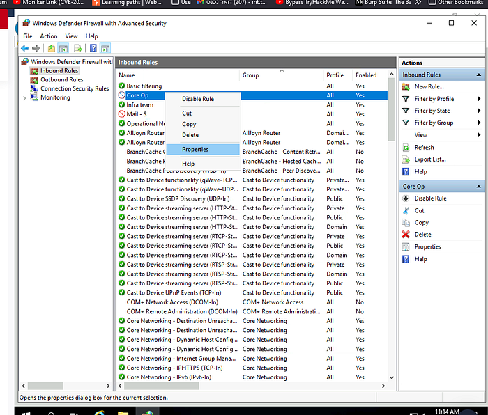Click the red Delete X icon
This screenshot has width=488, height=415.
pyautogui.click(x=406, y=235)
